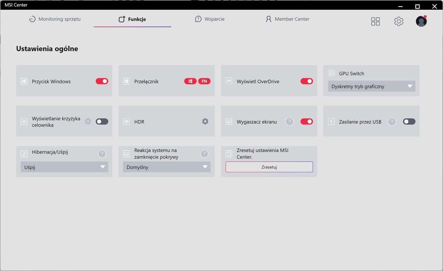
Task: Open HDR settings gear
Action: (205, 121)
